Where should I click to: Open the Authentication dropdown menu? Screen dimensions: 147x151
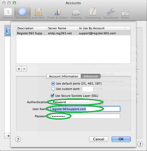click(77, 102)
